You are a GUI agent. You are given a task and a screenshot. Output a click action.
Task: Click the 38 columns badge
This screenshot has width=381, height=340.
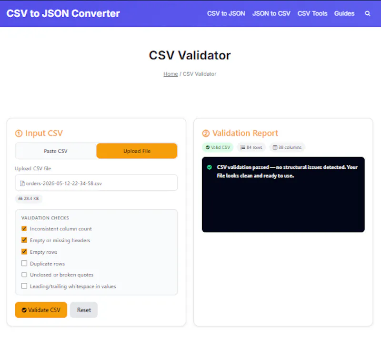pyautogui.click(x=287, y=147)
